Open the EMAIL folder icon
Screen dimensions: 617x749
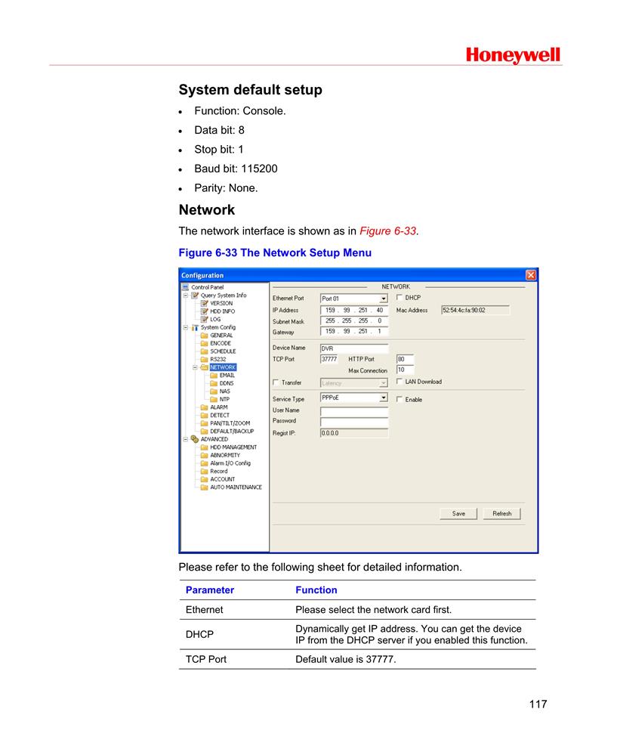coord(214,376)
